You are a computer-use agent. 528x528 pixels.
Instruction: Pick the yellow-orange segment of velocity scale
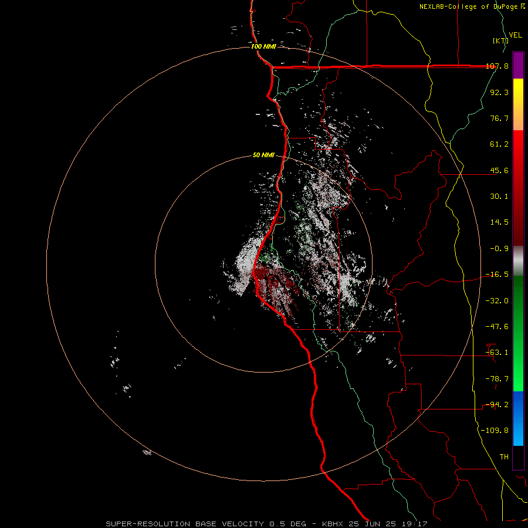518,104
